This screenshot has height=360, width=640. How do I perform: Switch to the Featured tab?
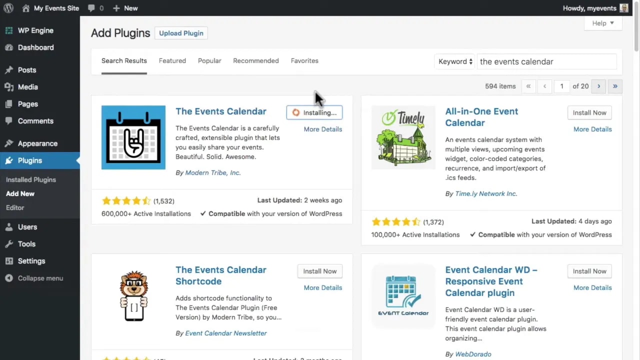point(172,60)
